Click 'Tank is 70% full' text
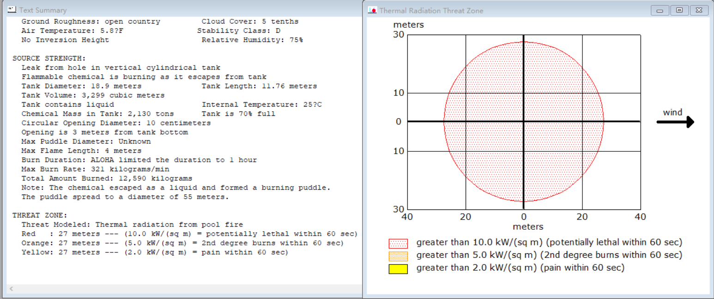This screenshot has height=299, width=714. point(238,114)
